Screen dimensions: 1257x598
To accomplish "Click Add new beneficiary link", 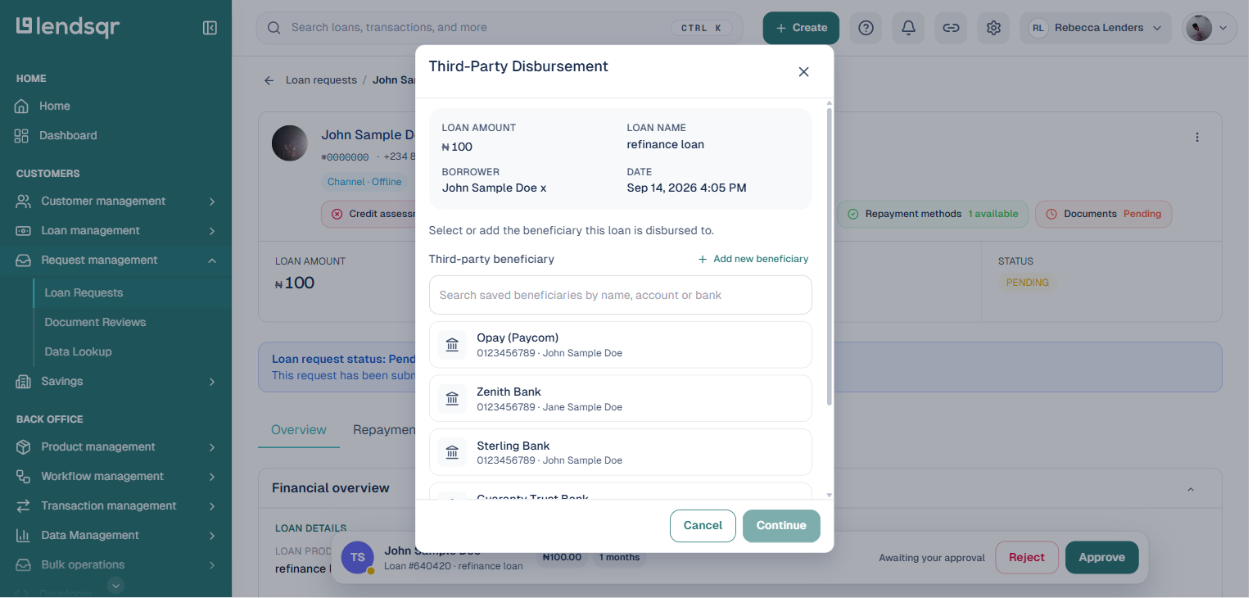I will pyautogui.click(x=753, y=259).
